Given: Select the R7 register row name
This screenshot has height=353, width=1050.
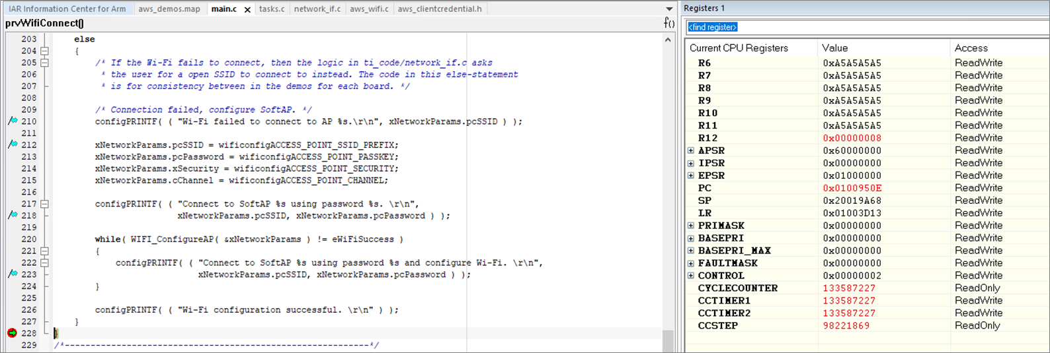Looking at the screenshot, I should [x=704, y=76].
